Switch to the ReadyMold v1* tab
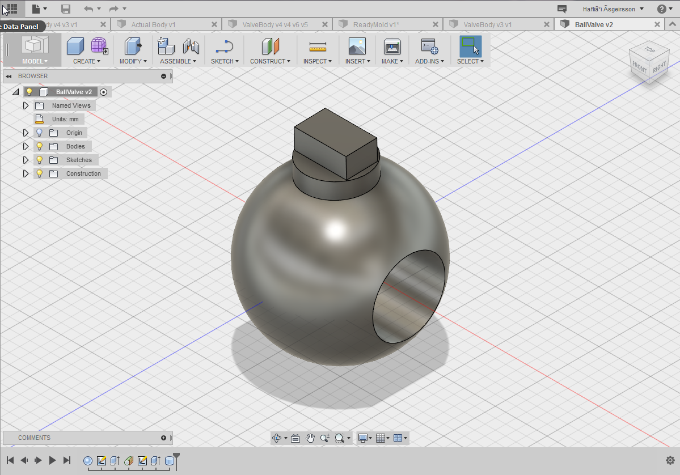Viewport: 680px width, 475px height. pos(376,25)
